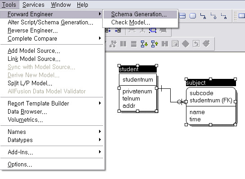Click the time attribute in subject
This screenshot has height=179, width=245.
click(x=195, y=119)
